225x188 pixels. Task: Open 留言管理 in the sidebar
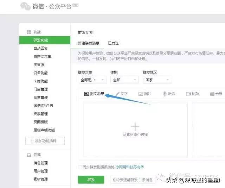tap(41, 98)
